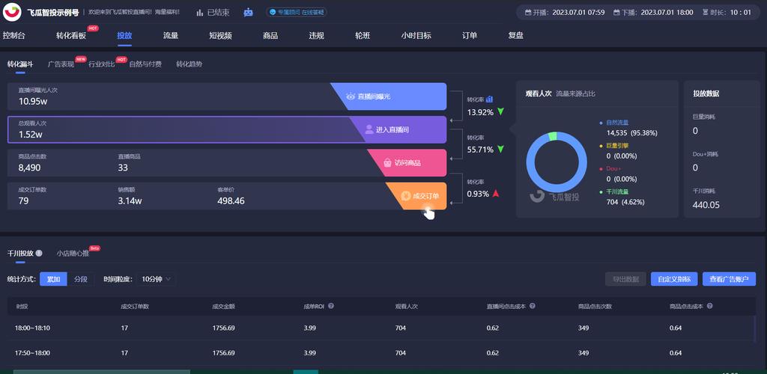Viewport: 767px width, 374px height.
Task: Open the 时间粒度 10分钟 dropdown
Action: (157, 279)
